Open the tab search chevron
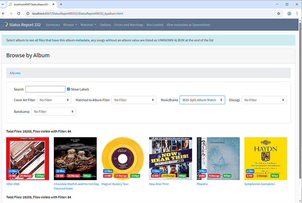 [x=3, y=4]
